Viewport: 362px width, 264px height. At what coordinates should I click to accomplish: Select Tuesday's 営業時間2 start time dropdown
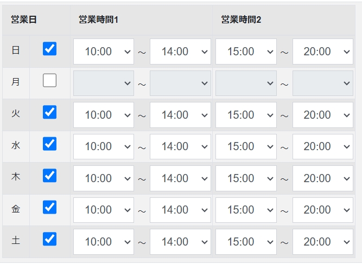click(246, 115)
